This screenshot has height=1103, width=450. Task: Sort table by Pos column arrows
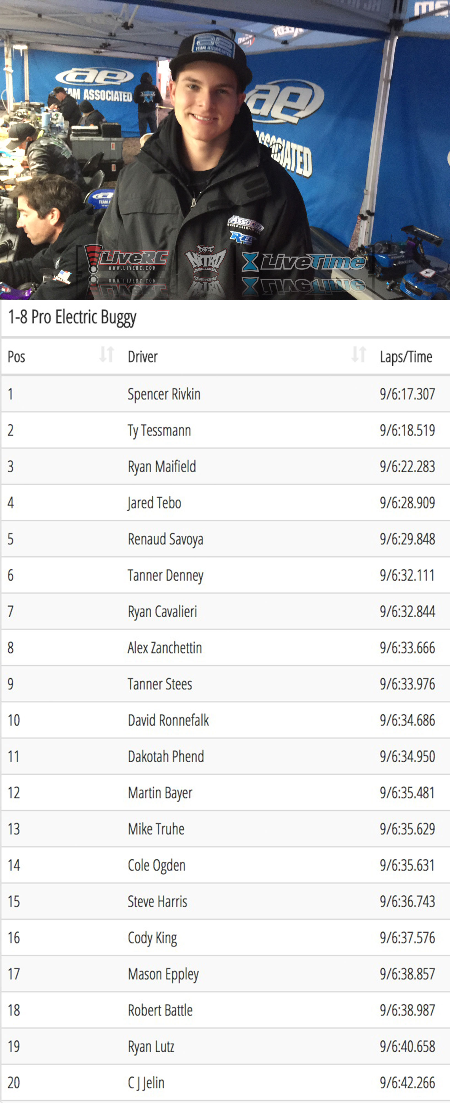coord(106,355)
